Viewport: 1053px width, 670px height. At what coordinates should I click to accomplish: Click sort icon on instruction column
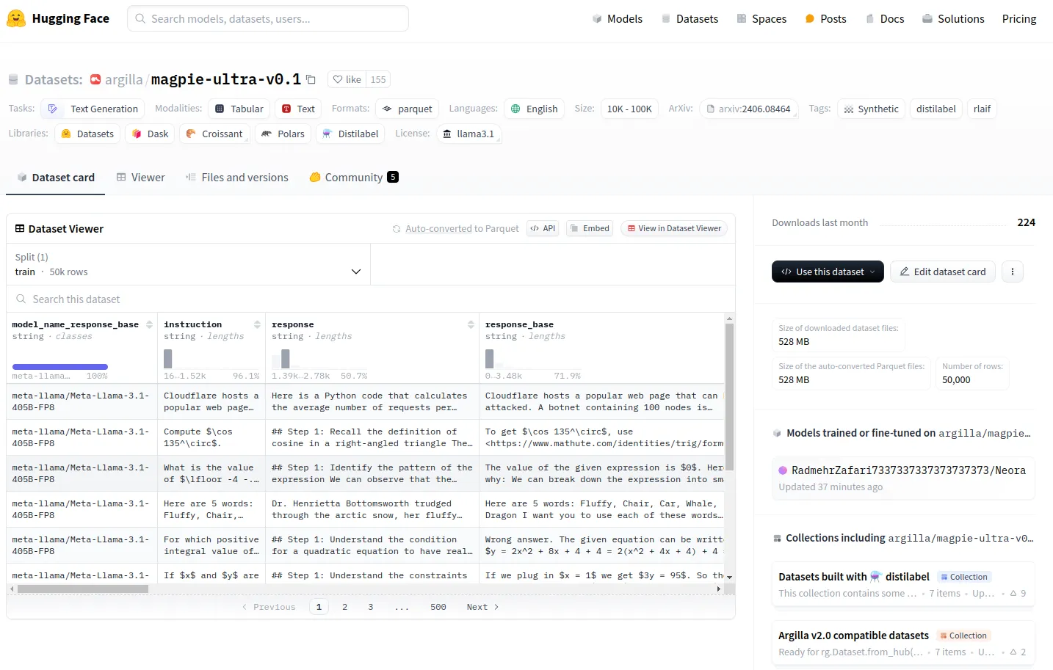tap(257, 324)
